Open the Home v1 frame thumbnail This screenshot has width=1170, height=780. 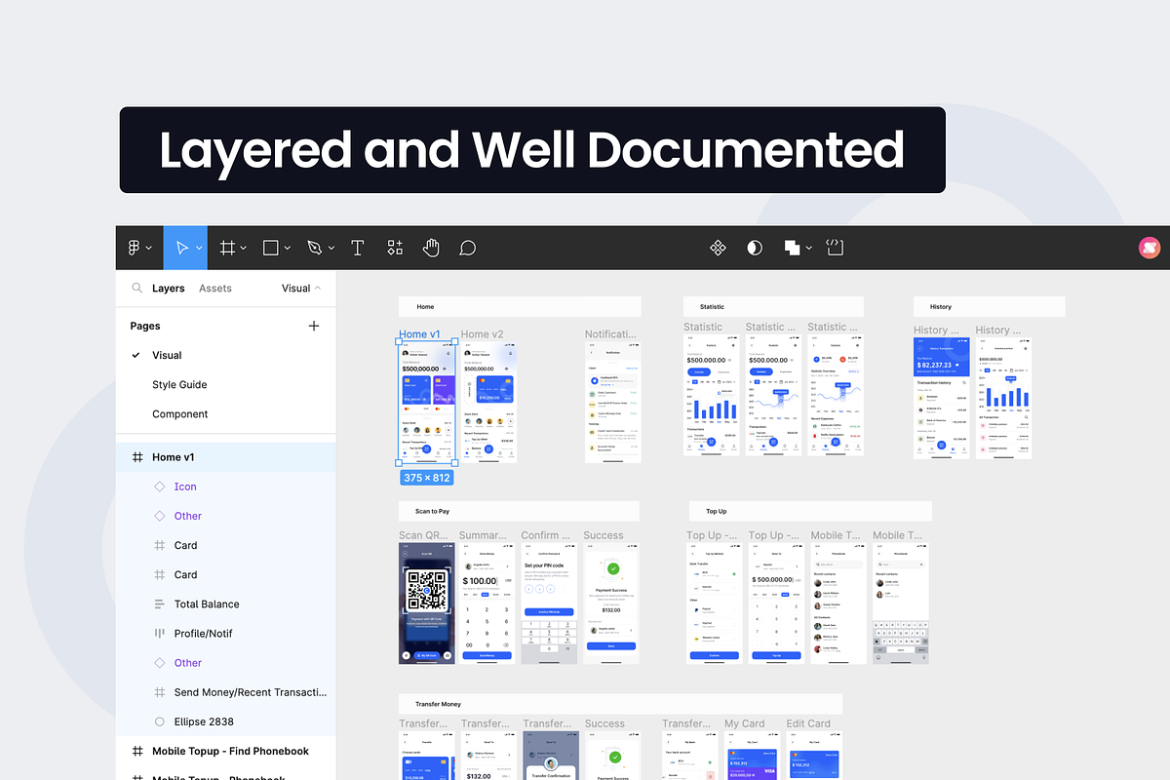click(427, 402)
